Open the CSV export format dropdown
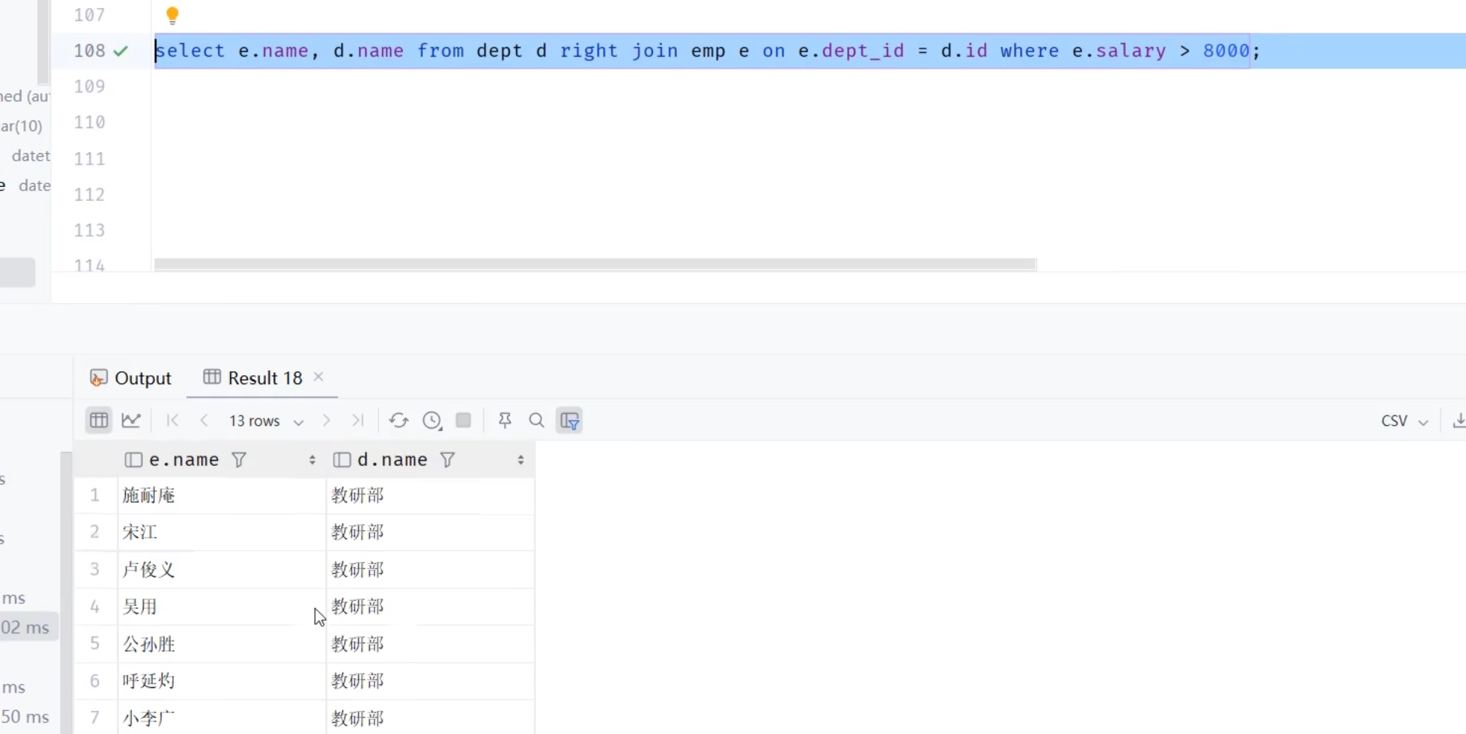 [1404, 421]
